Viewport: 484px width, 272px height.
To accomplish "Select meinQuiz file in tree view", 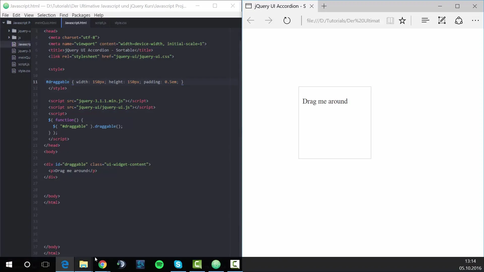I will [x=21, y=57].
